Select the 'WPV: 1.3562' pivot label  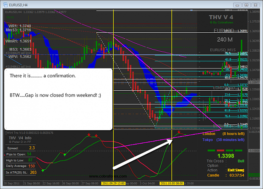(20, 57)
